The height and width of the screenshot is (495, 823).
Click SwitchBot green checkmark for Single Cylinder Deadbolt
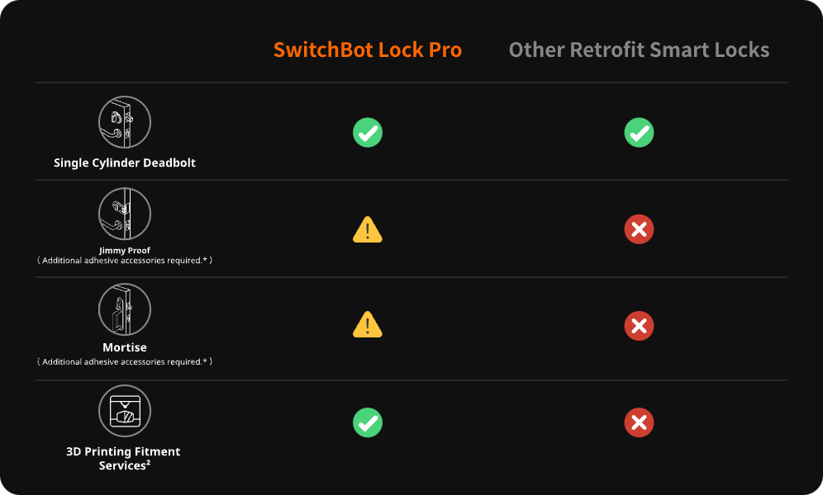(x=368, y=133)
